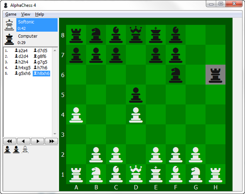Select the black pawn on a7
The image size is (245, 194).
(x=76, y=55)
